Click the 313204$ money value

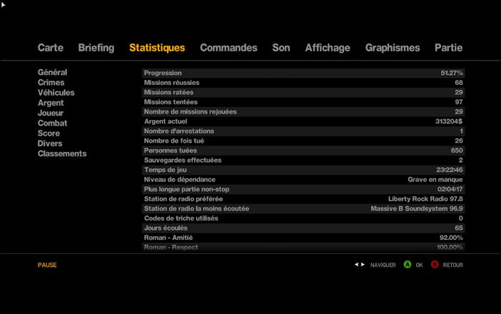tap(449, 121)
